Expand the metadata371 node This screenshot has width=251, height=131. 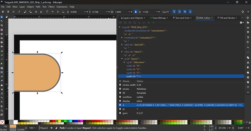(122, 38)
